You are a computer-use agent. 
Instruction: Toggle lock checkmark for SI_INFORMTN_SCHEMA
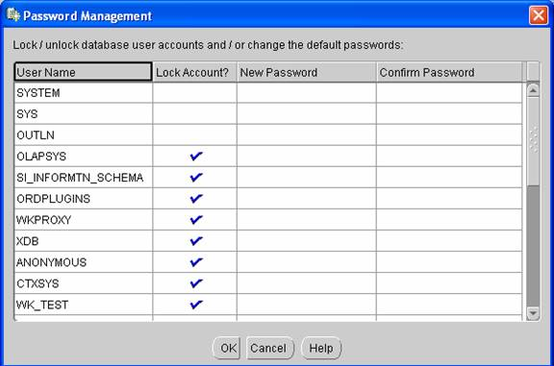(196, 177)
